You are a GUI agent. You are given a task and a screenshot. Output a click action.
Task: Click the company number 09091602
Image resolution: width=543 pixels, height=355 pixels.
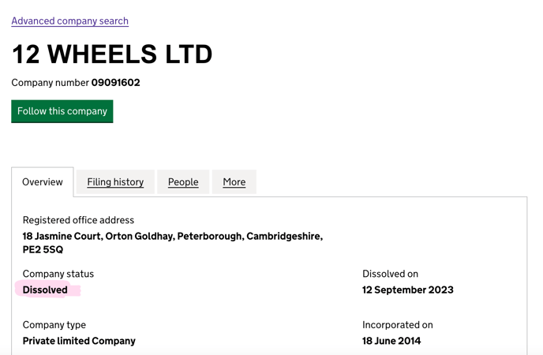[x=116, y=83]
